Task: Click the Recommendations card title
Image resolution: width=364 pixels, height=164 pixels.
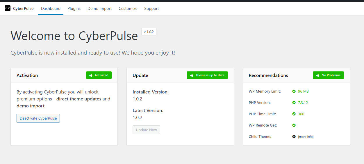Action: pos(268,75)
